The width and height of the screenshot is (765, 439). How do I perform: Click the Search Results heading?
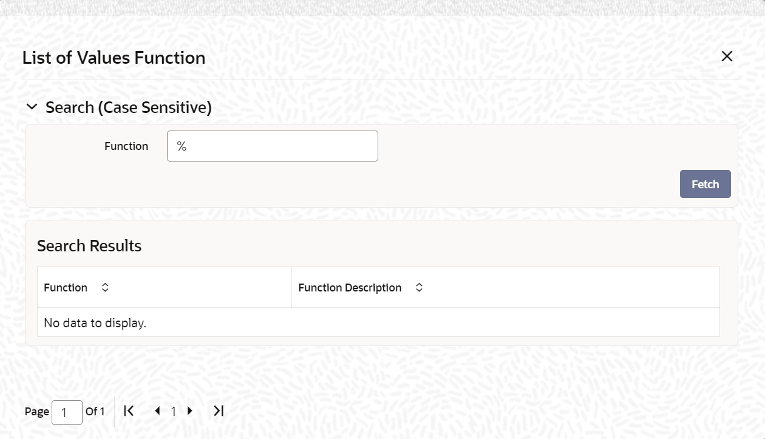tap(89, 246)
